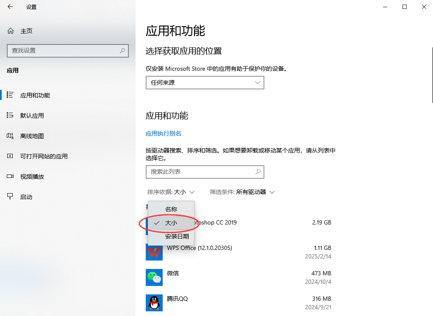Open the 应用执行别名 link

tap(163, 133)
